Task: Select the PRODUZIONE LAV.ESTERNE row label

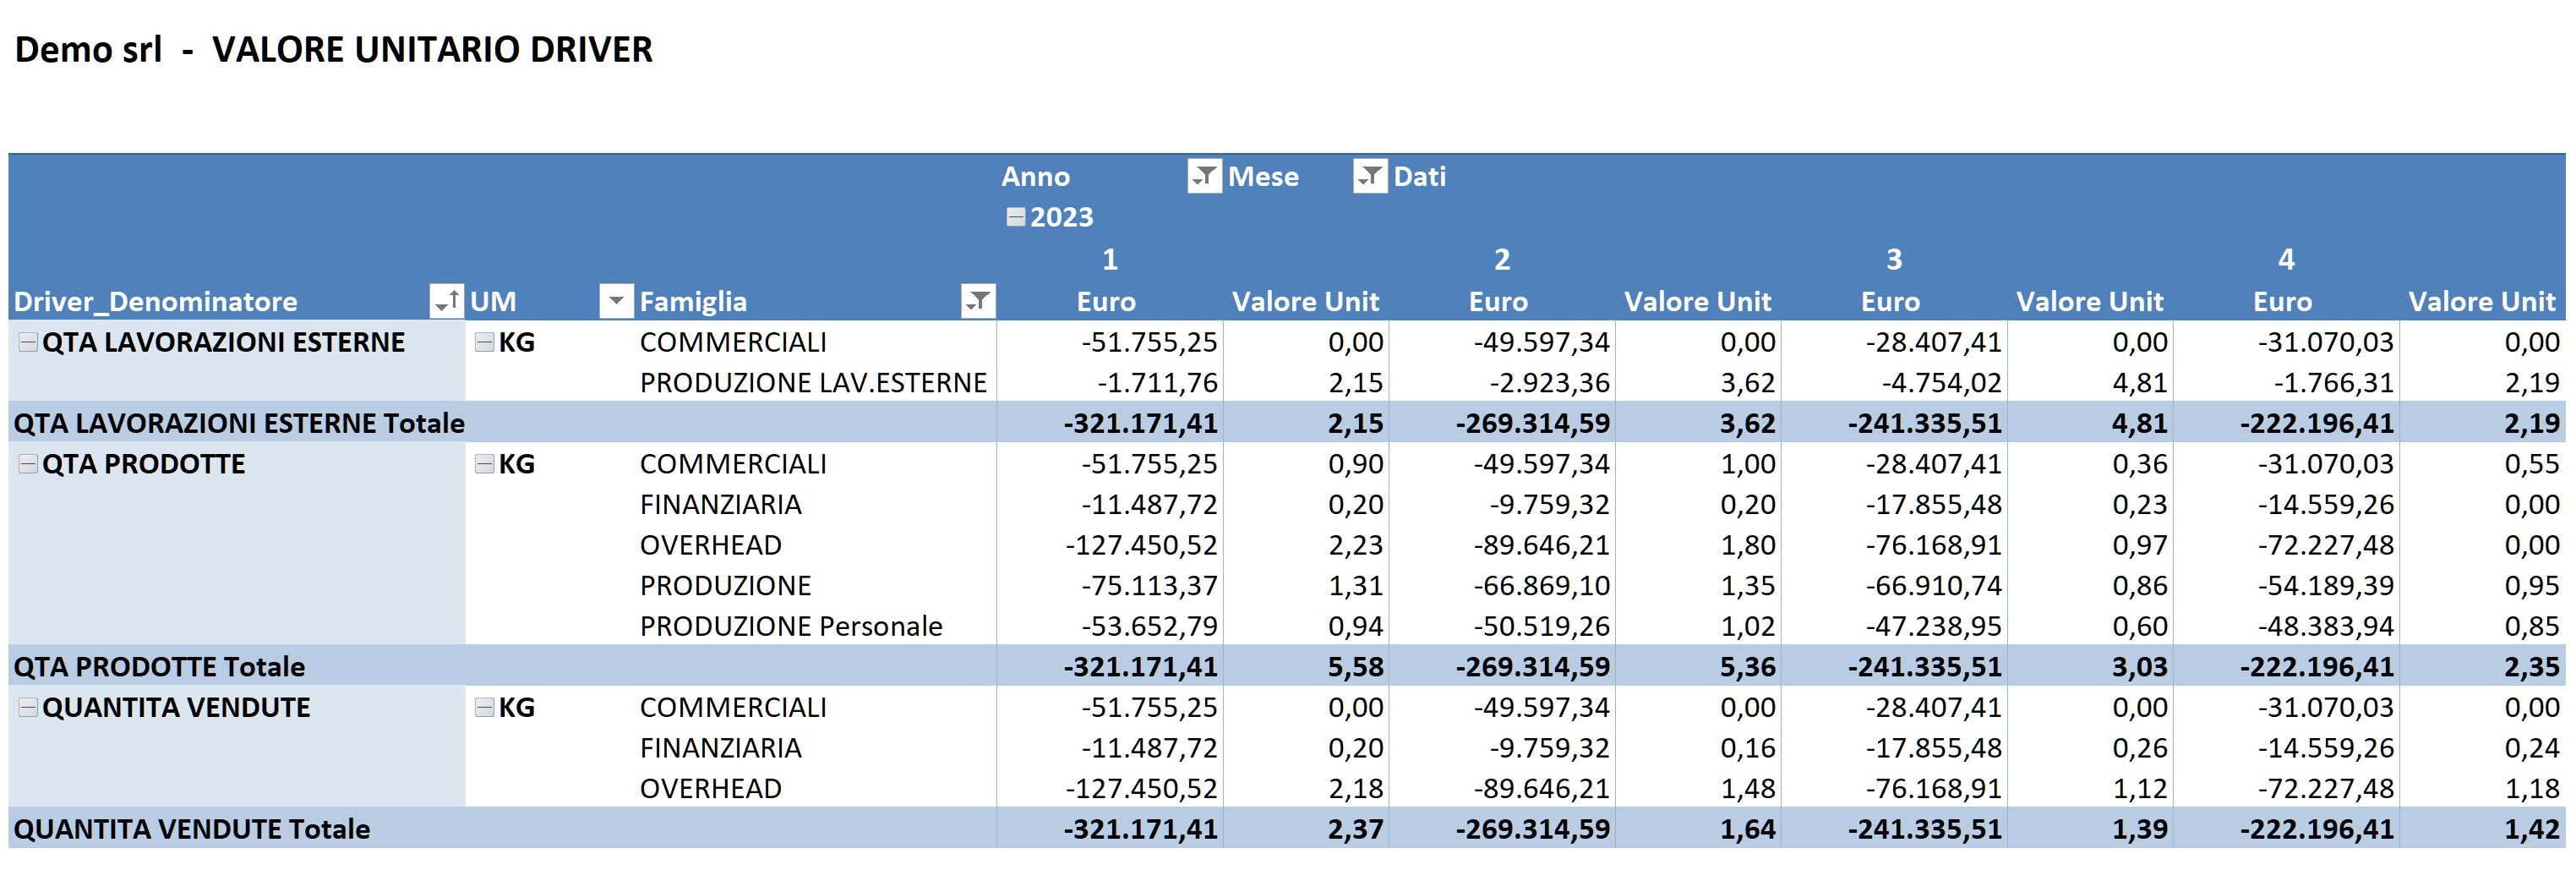Action: (x=813, y=383)
